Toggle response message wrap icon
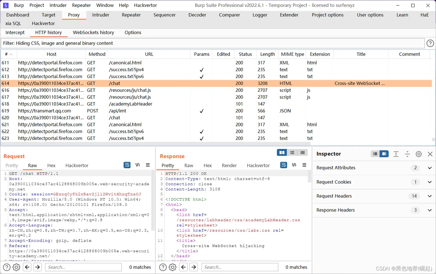This screenshot has width=436, height=274. pyautogui.click(x=283, y=165)
